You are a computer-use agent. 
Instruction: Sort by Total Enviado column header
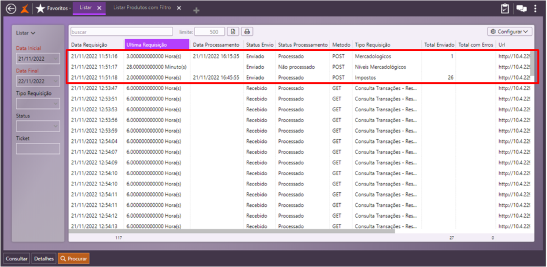[x=439, y=44]
